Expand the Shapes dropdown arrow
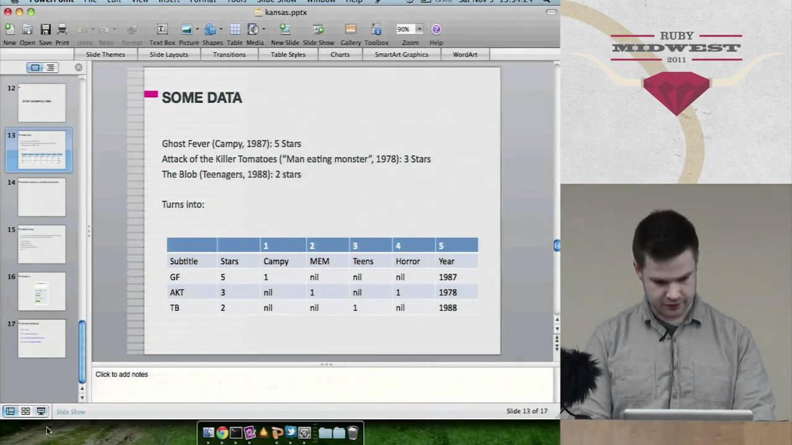The height and width of the screenshot is (445, 792). point(222,29)
